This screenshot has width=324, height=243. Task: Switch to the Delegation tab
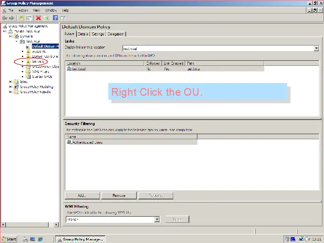(116, 34)
